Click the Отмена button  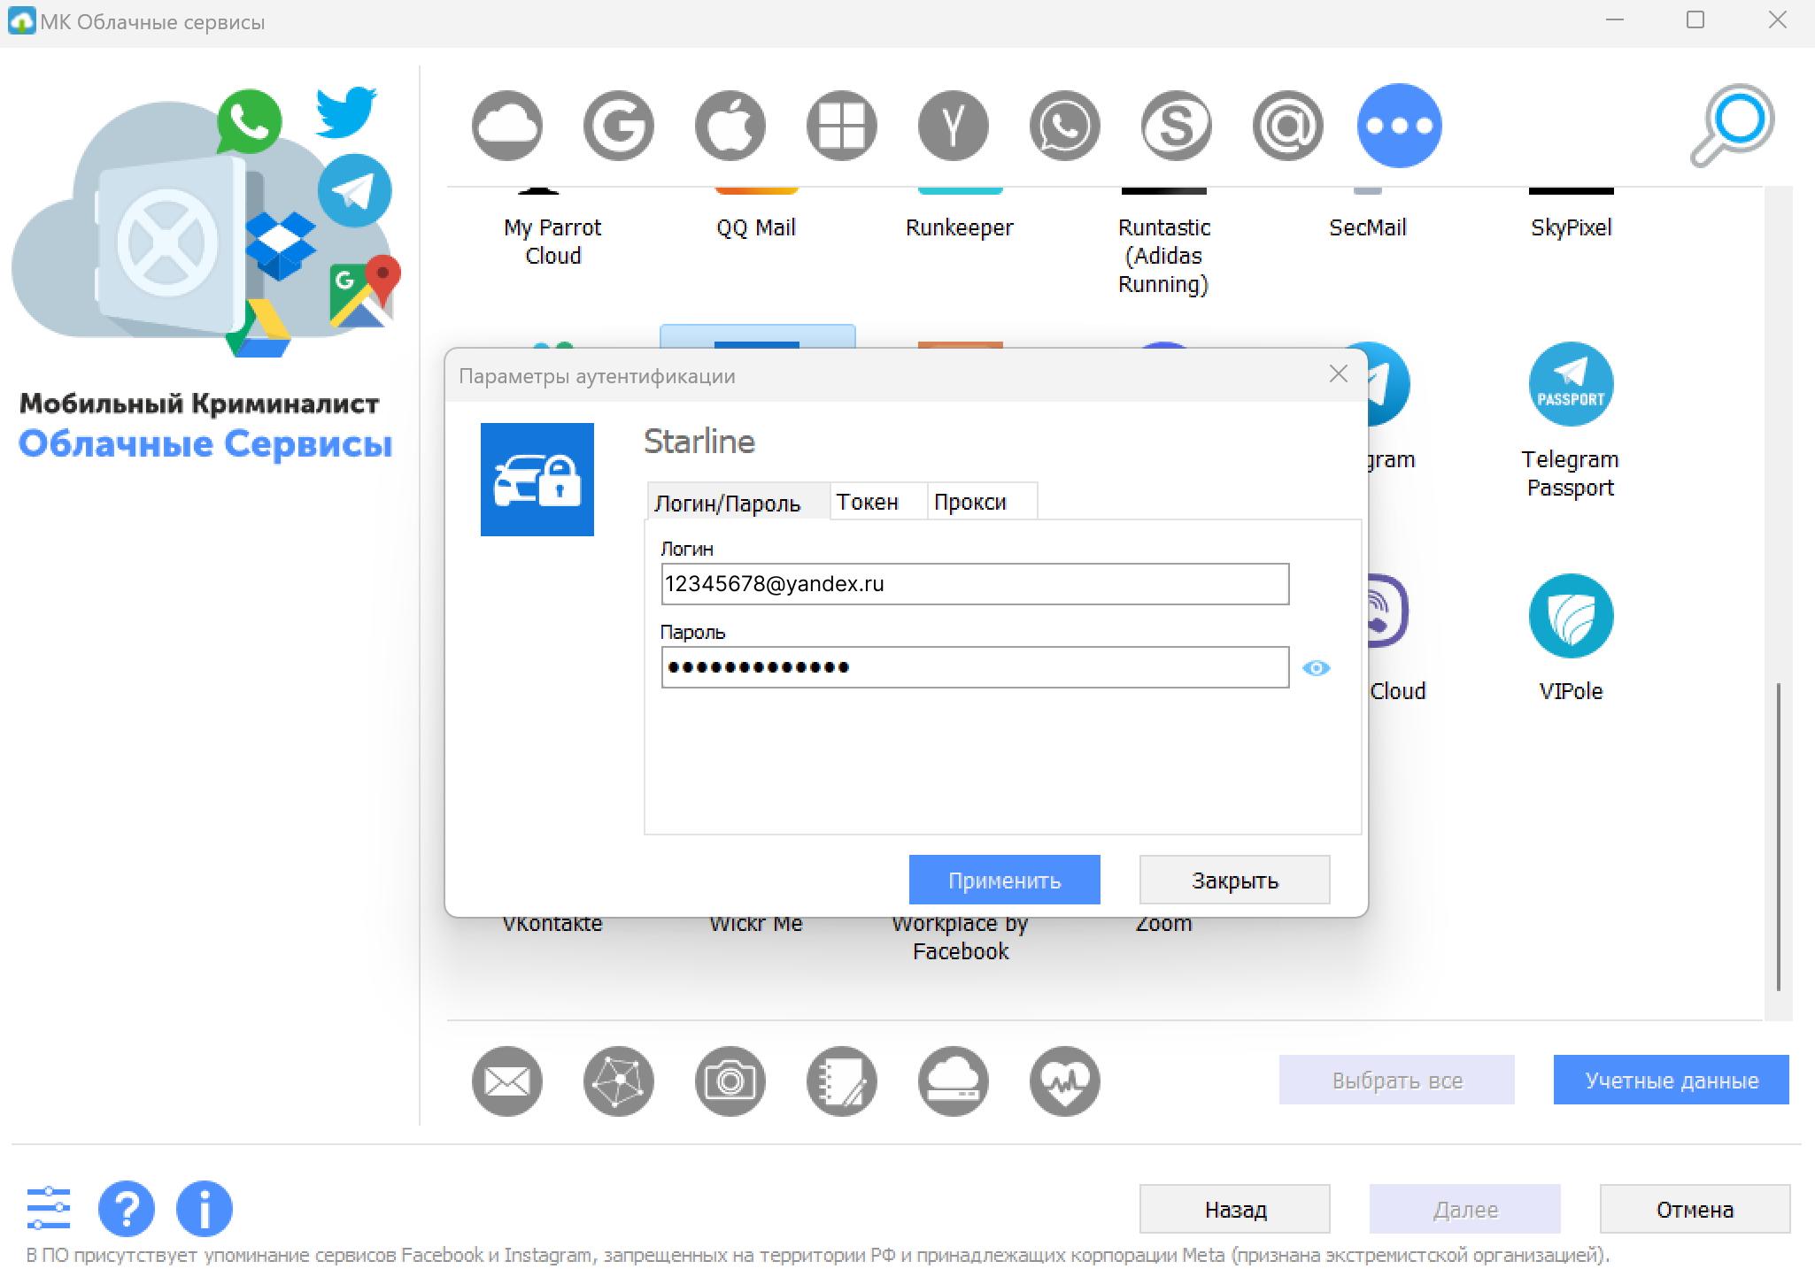click(1695, 1209)
